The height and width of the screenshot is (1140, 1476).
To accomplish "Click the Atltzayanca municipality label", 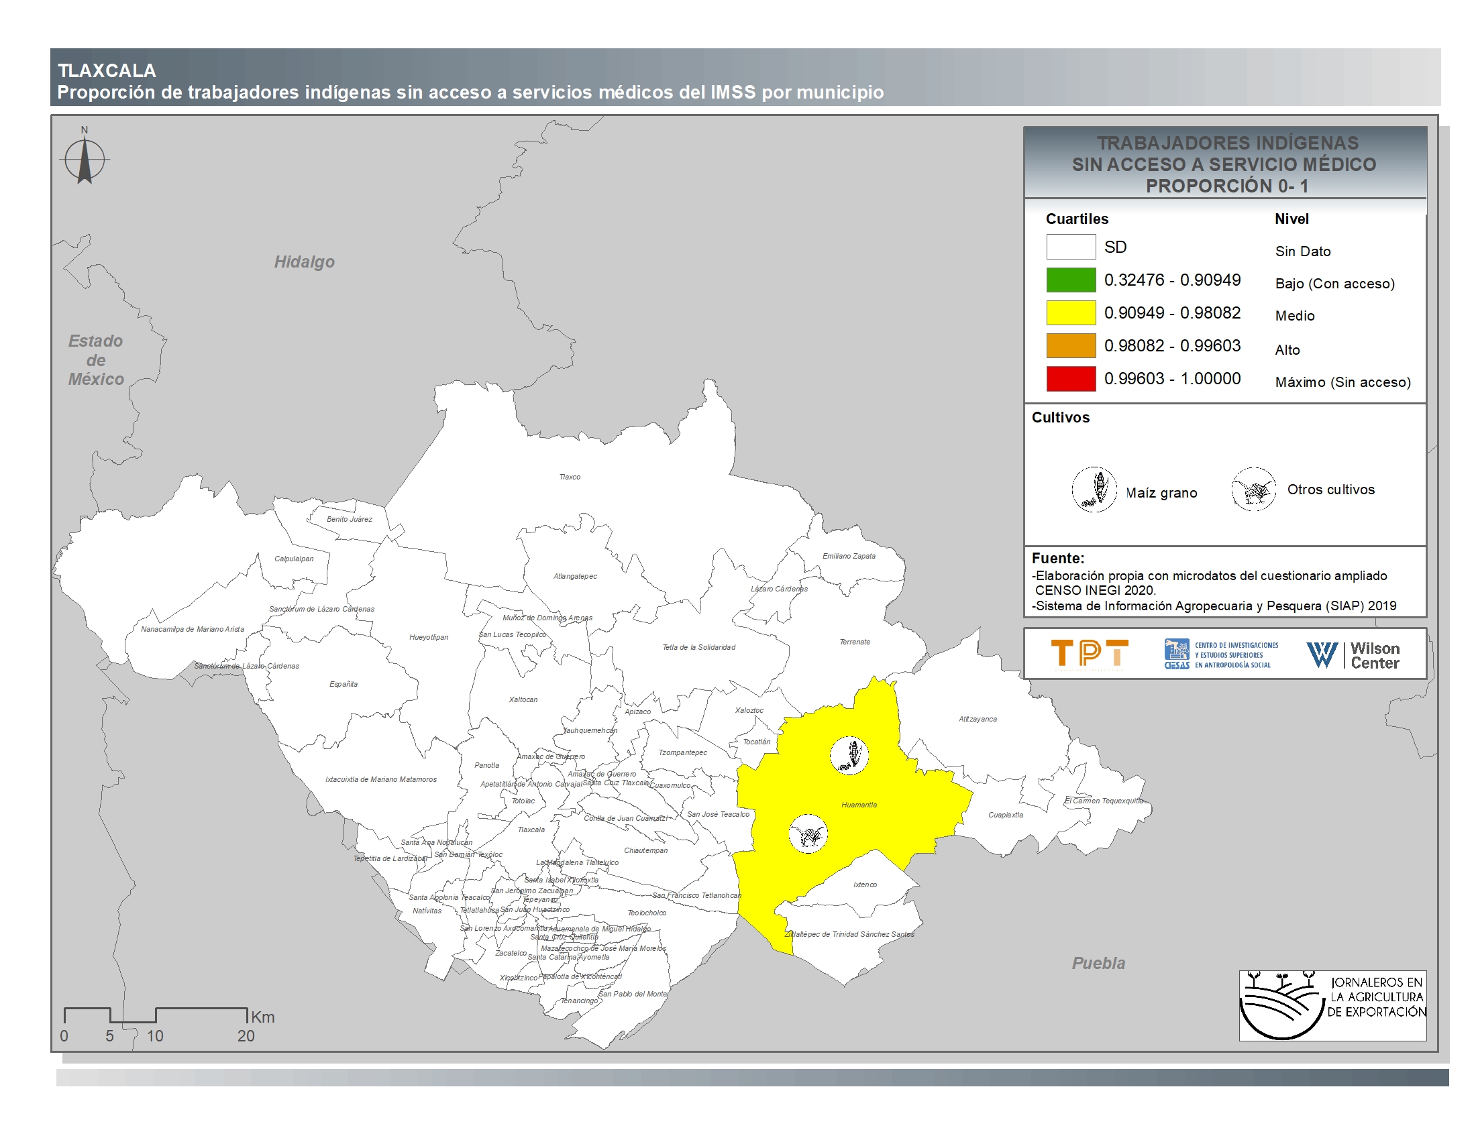I will pyautogui.click(x=978, y=720).
